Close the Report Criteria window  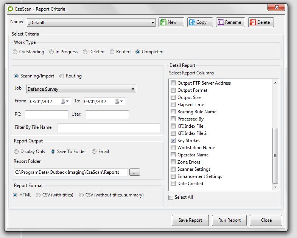276,7
